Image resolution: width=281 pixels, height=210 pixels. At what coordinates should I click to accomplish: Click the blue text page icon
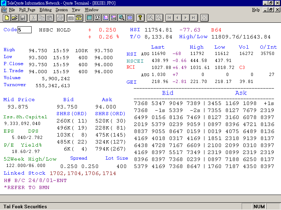coord(130,18)
